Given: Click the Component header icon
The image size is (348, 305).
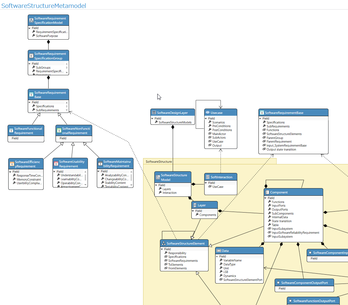Looking at the screenshot, I should click(267, 192).
